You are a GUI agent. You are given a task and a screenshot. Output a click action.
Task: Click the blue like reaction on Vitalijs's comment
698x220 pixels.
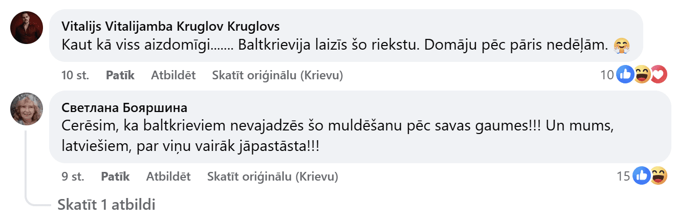point(625,75)
